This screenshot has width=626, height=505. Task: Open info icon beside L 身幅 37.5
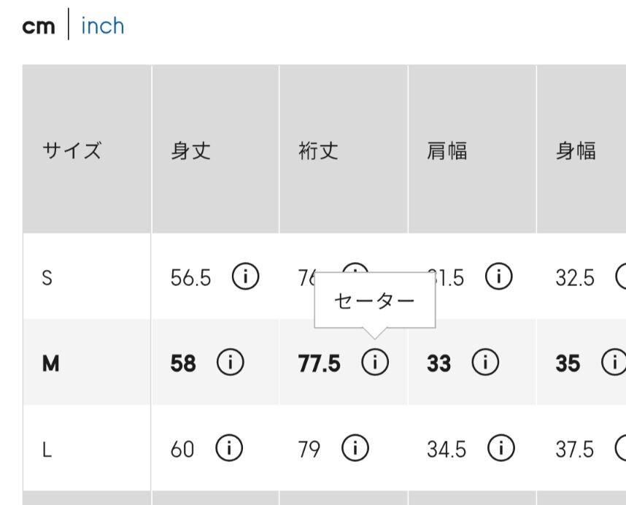621,448
